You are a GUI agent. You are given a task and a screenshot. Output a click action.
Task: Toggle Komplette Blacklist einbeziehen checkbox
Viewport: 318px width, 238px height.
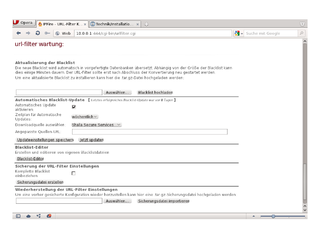[74, 173]
